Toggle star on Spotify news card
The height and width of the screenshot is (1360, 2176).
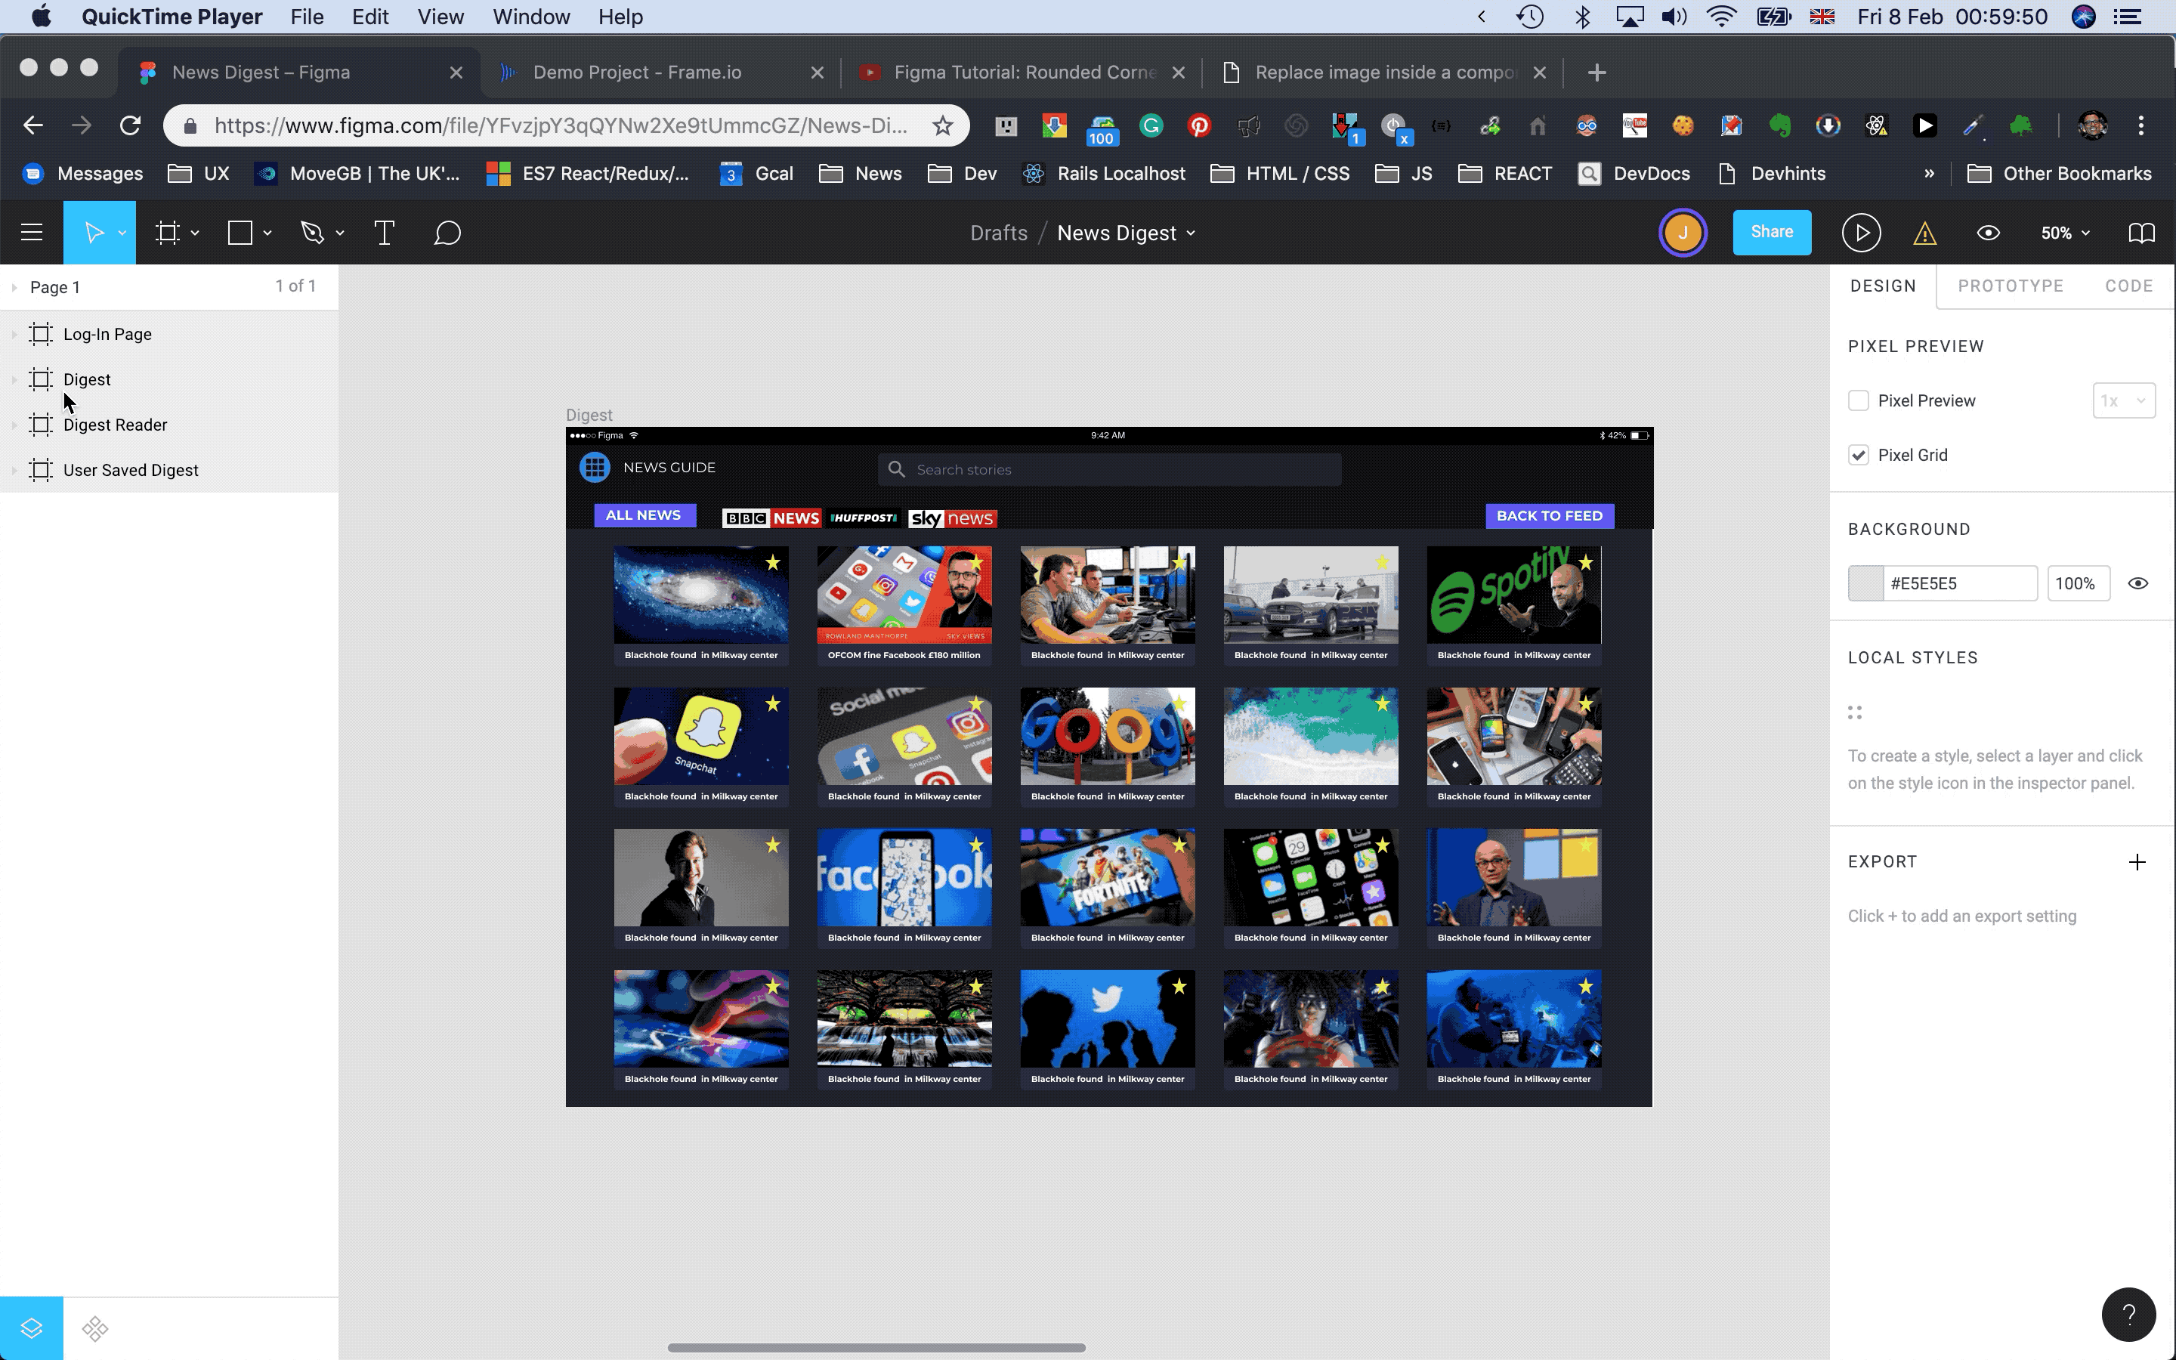[x=1585, y=563]
